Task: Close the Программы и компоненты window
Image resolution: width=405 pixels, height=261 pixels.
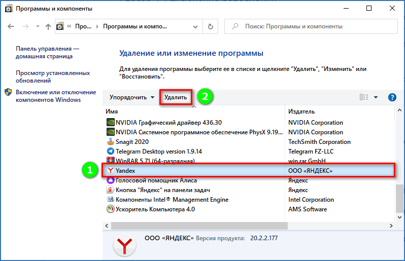Action: click(392, 8)
